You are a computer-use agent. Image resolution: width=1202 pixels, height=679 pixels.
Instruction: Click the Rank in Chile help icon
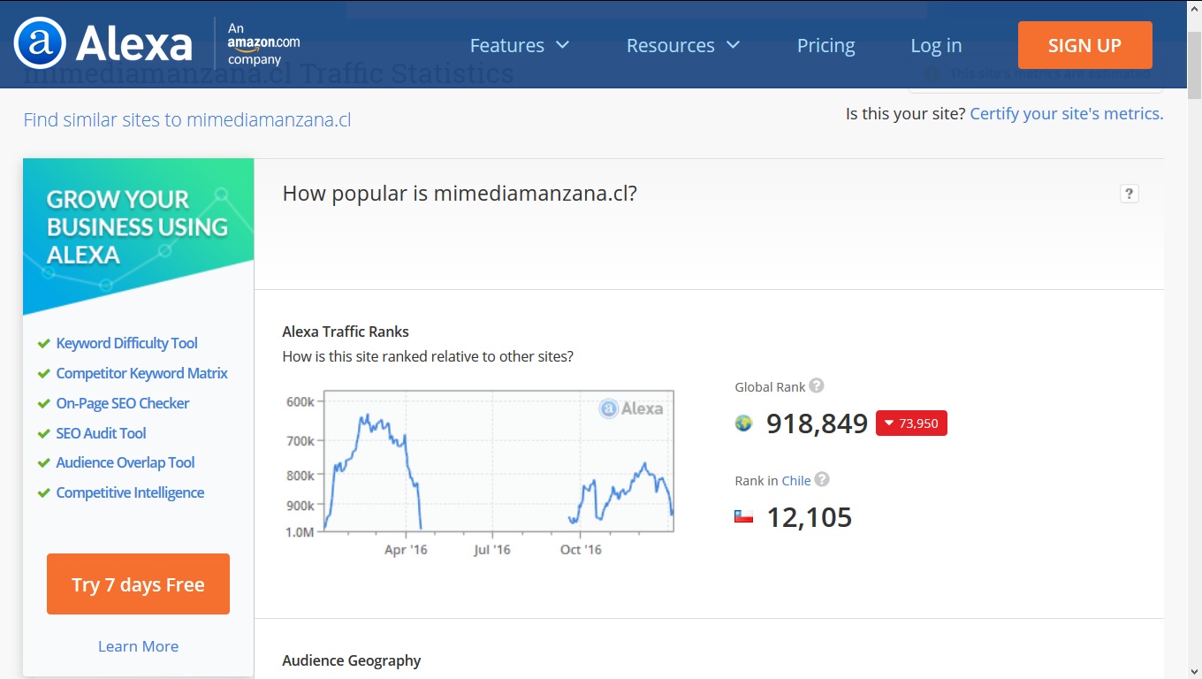[x=822, y=479]
